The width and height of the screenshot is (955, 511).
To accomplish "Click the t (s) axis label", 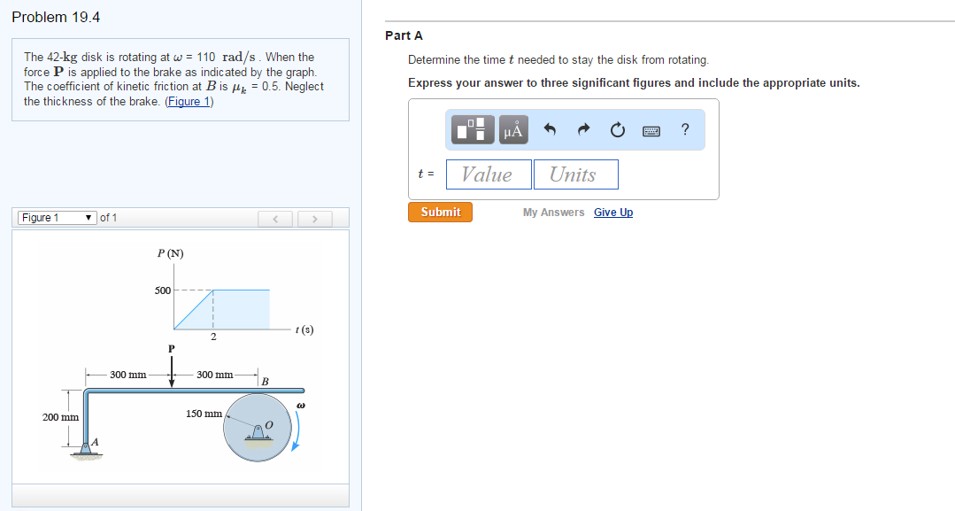I will [304, 329].
